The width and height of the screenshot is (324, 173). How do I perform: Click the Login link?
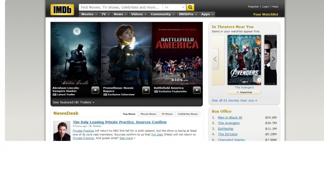266,7
